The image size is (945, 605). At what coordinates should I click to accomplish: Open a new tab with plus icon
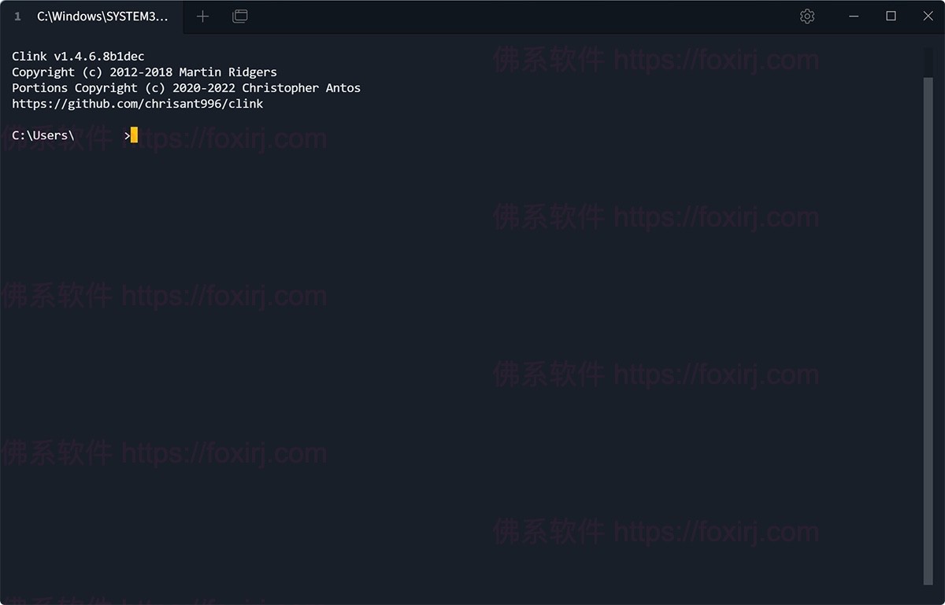[x=202, y=17]
